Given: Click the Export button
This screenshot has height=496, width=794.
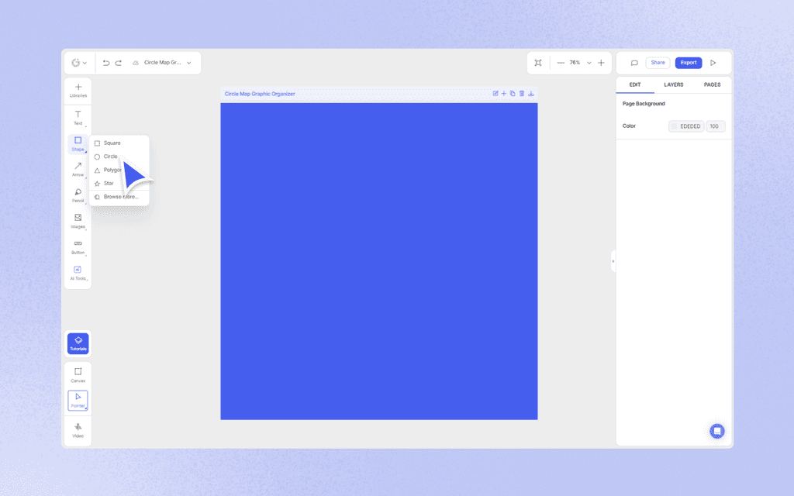Looking at the screenshot, I should tap(689, 62).
